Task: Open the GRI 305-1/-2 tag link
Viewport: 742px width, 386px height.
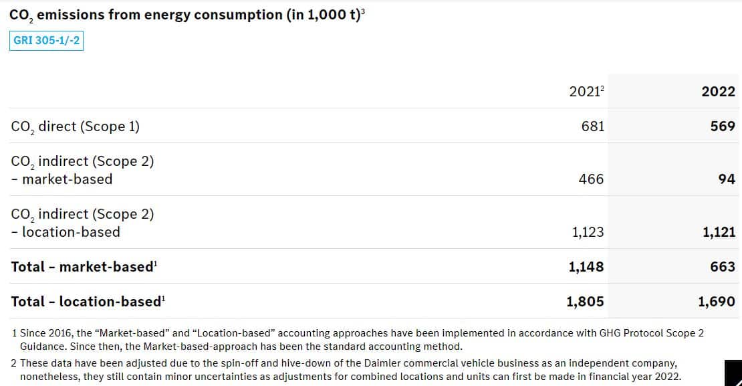Action: [x=46, y=40]
